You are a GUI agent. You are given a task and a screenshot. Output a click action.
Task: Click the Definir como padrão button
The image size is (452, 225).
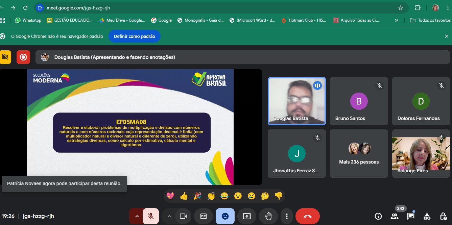point(134,36)
